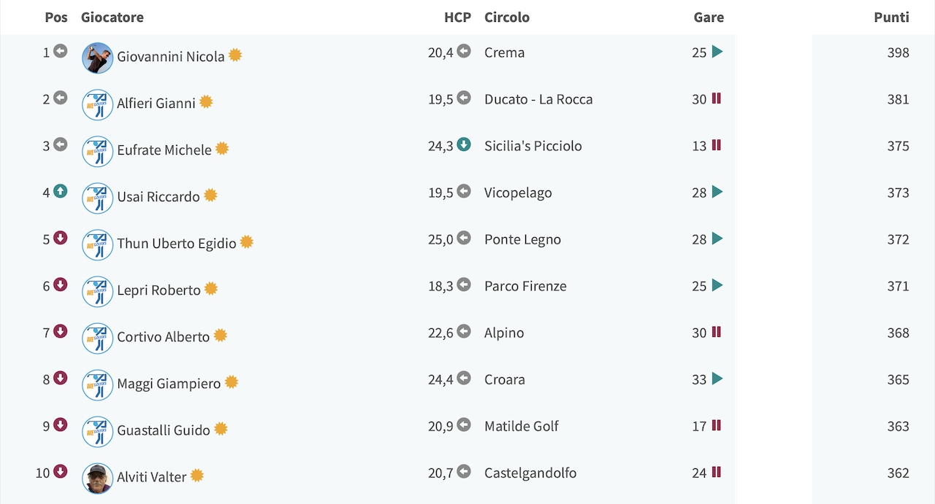Image resolution: width=935 pixels, height=504 pixels.
Task: Open Thun Uberto Egidio's player page
Action: 177,243
